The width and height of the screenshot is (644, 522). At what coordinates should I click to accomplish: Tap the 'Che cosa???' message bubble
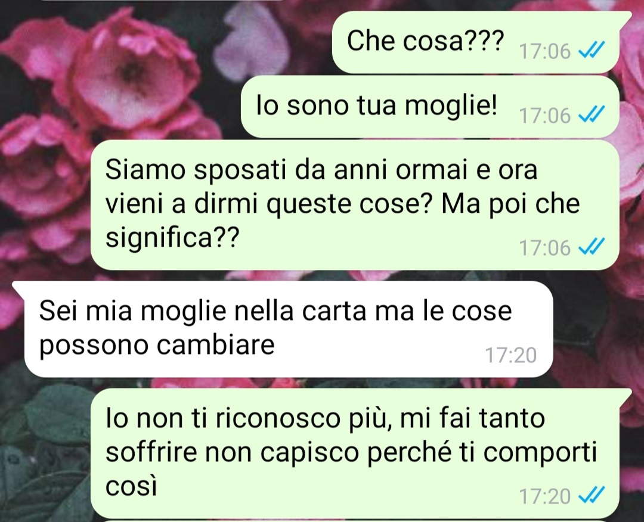pyautogui.click(x=476, y=42)
